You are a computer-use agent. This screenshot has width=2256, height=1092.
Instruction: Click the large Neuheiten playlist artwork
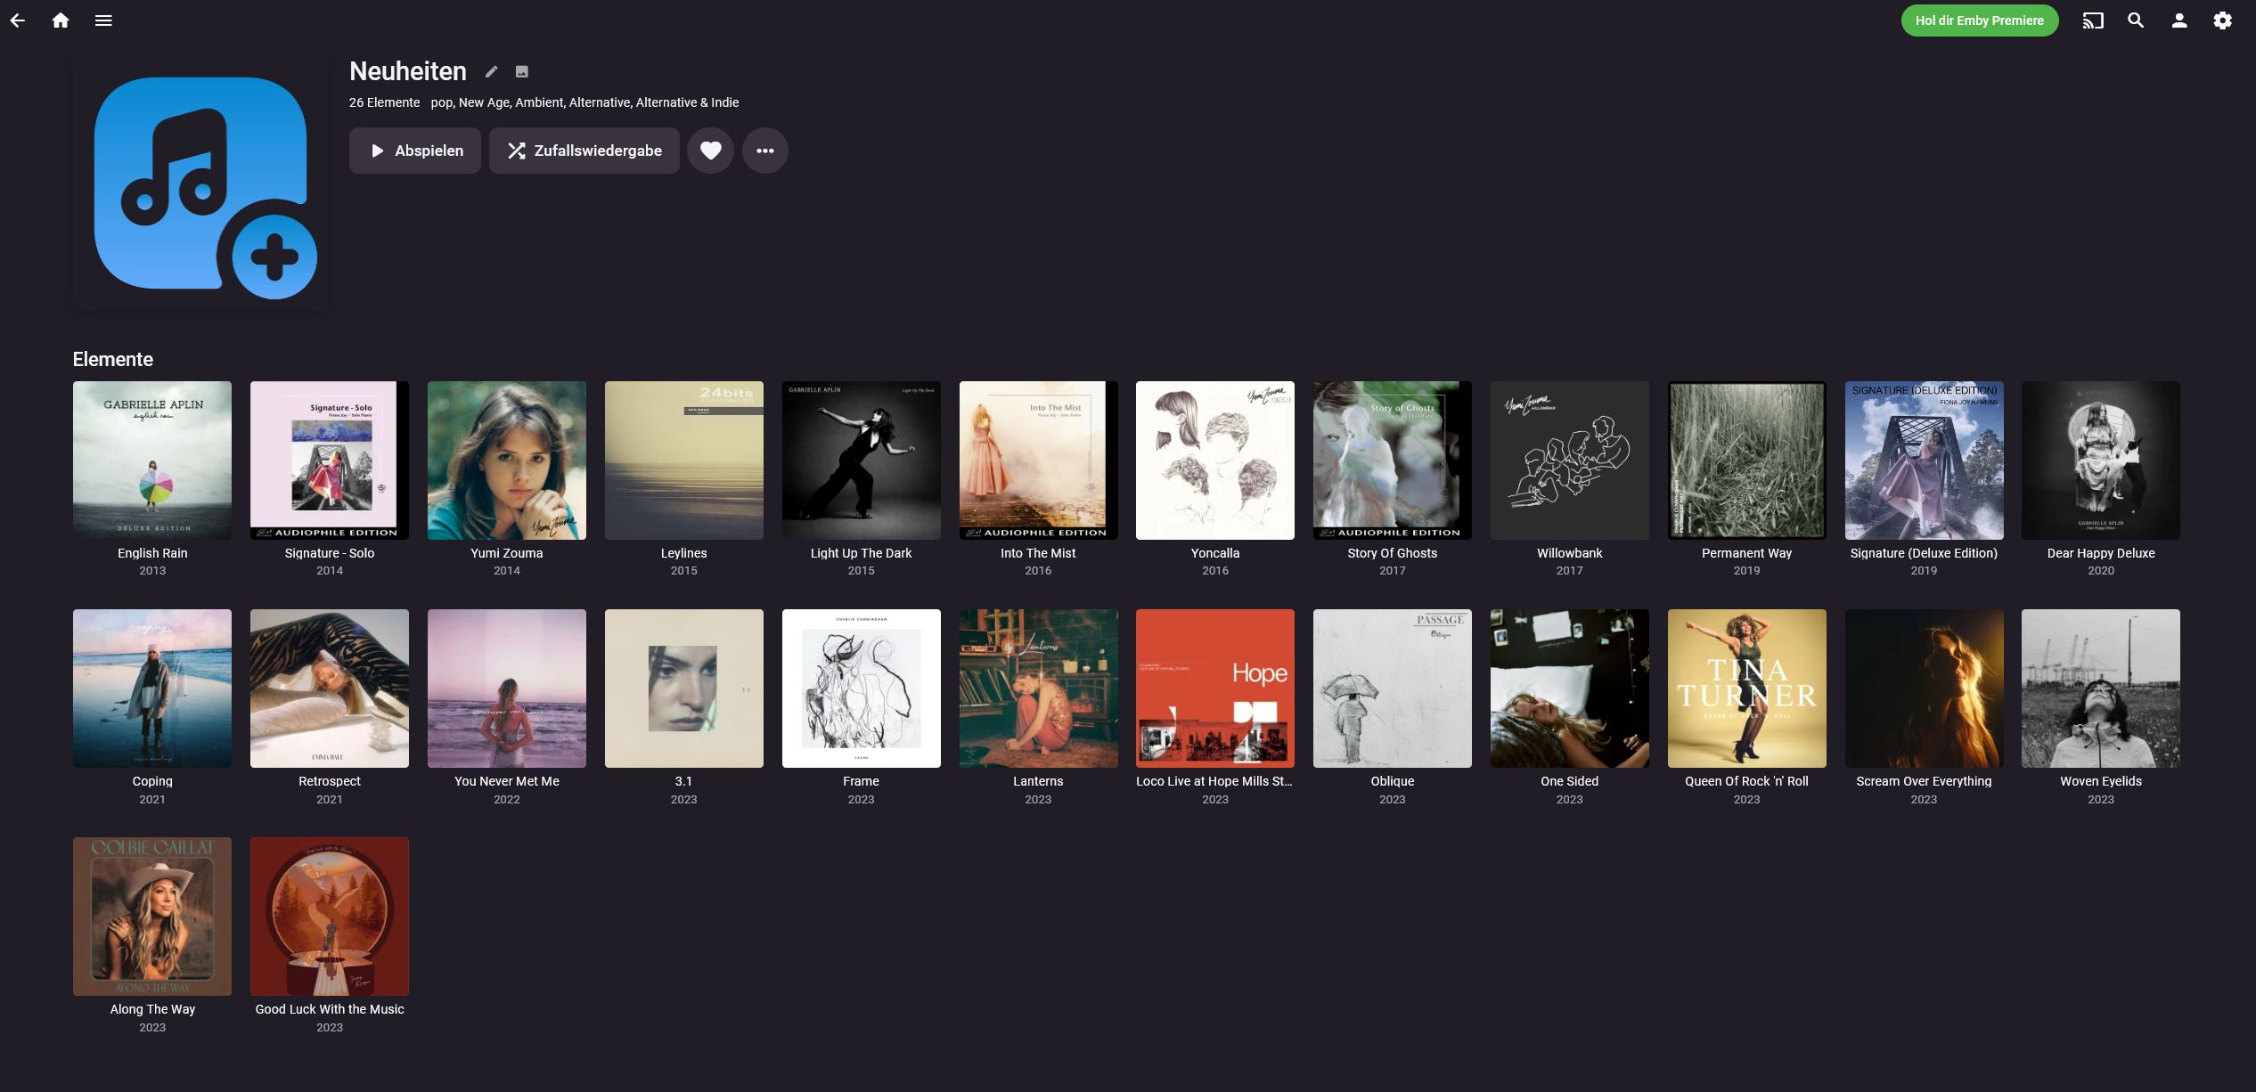[200, 184]
